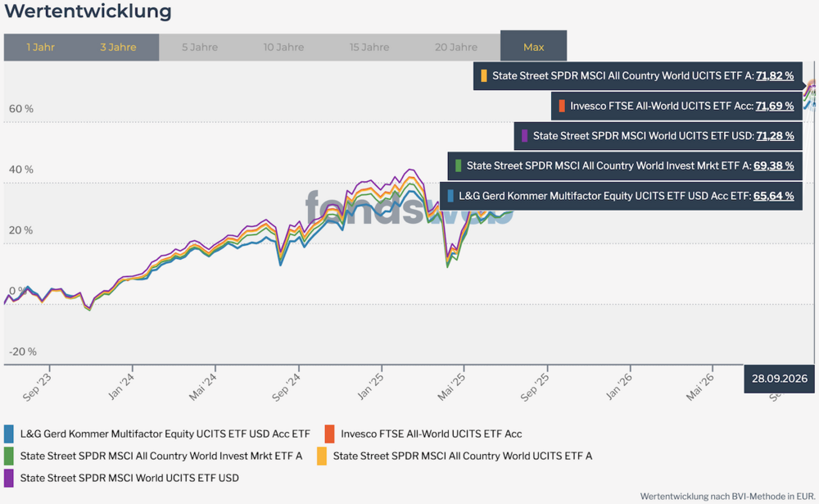Click the purple SPDR MSCI World USD legend swatch
Screen dimensions: 819x504
(9, 478)
